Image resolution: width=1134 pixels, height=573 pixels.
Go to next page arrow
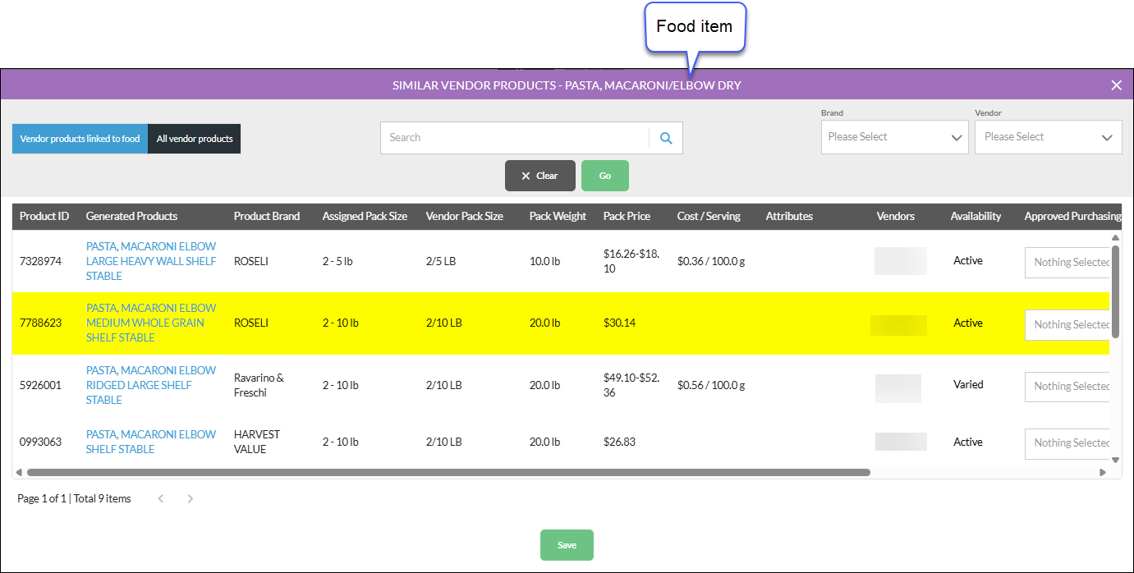point(191,498)
